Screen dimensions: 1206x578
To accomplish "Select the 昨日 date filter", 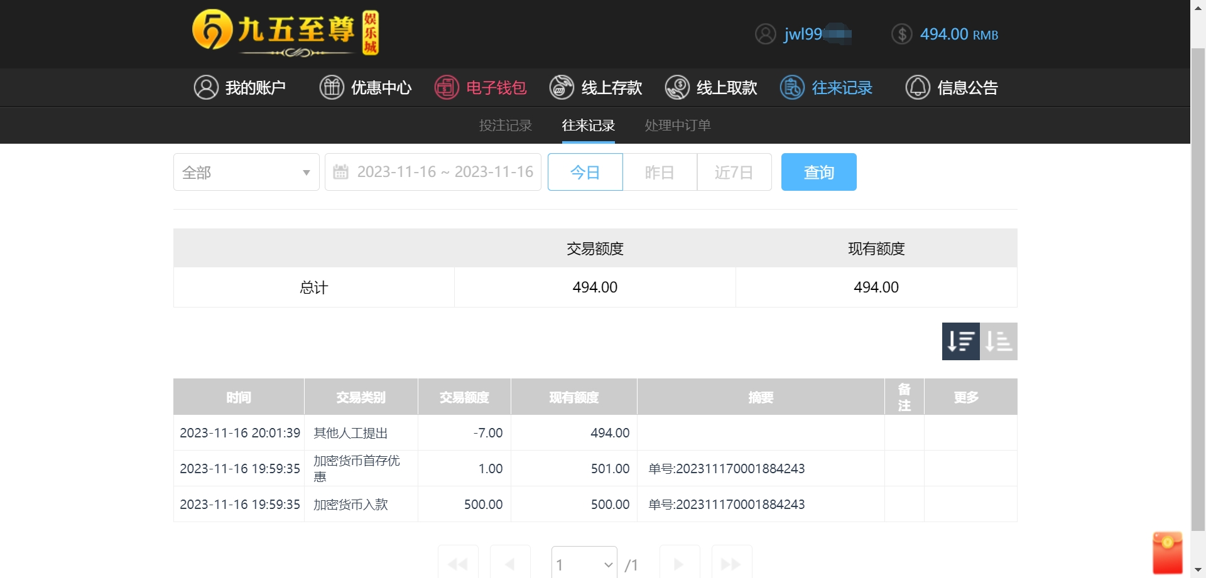I will [x=660, y=172].
